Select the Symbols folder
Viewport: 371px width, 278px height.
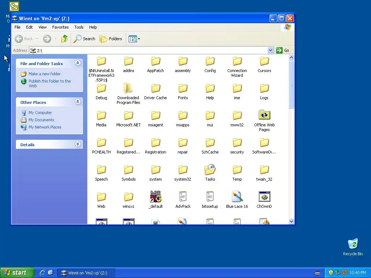click(129, 170)
